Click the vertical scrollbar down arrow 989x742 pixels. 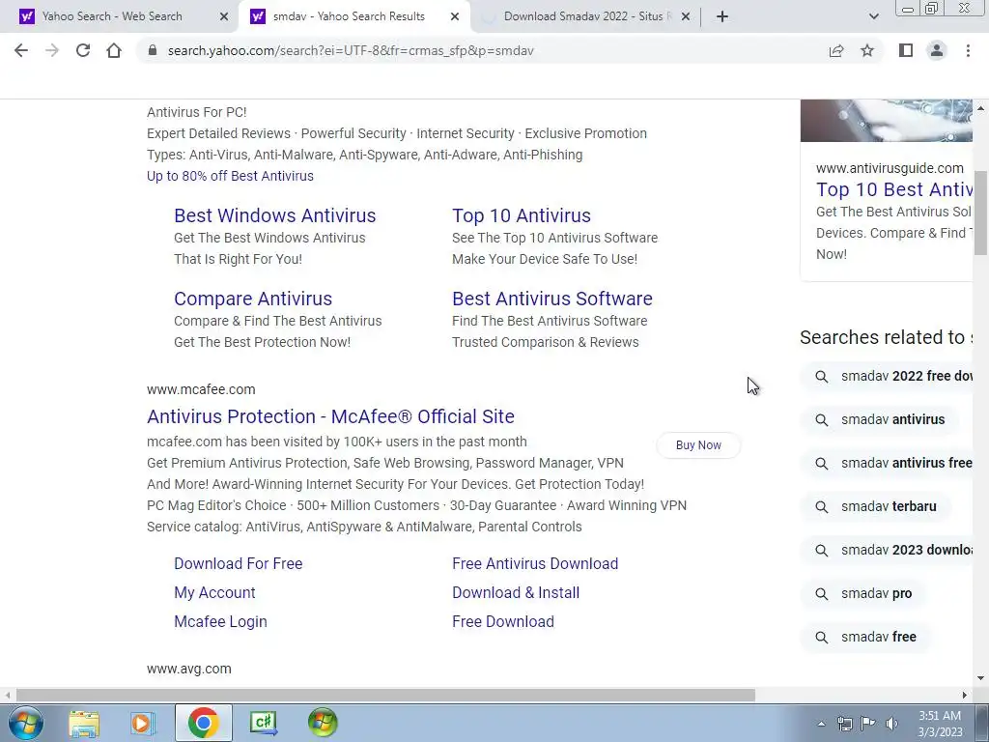(x=981, y=678)
